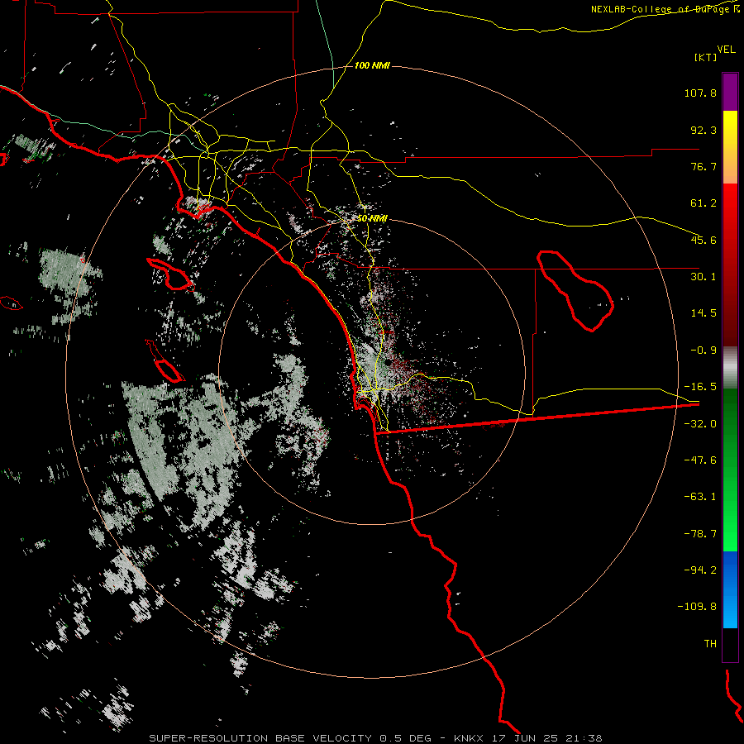The width and height of the screenshot is (744, 744).
Task: Click the -109.8 velocity scale value
Action: (x=697, y=607)
